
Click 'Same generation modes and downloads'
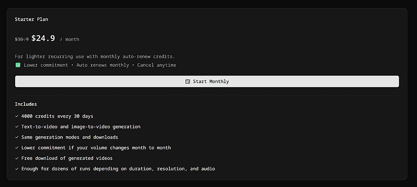pos(70,137)
